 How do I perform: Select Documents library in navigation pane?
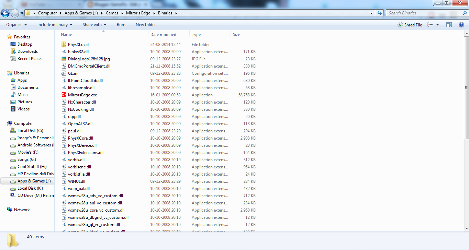click(28, 87)
